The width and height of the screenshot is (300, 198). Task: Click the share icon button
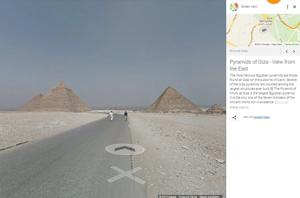coord(234,117)
